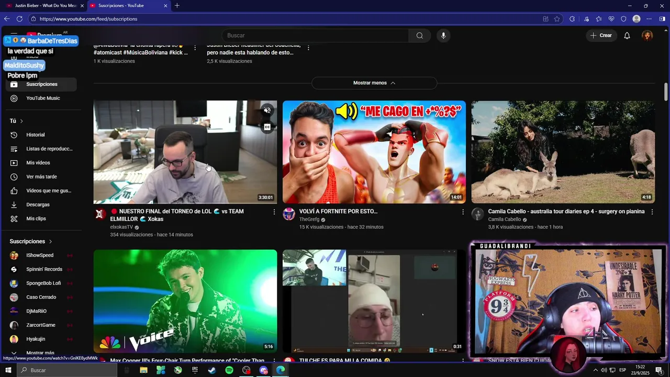Play Camila Cabello kangaroo video thumbnail

pos(563,152)
